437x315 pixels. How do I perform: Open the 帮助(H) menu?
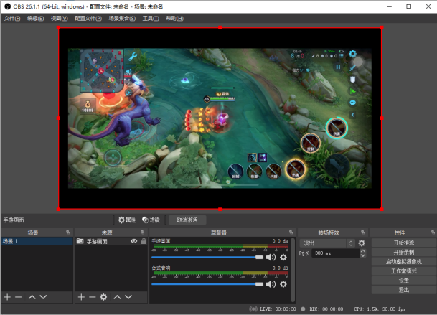[175, 19]
